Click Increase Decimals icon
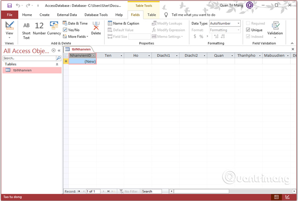This screenshot has width=298, height=201. click(x=216, y=37)
